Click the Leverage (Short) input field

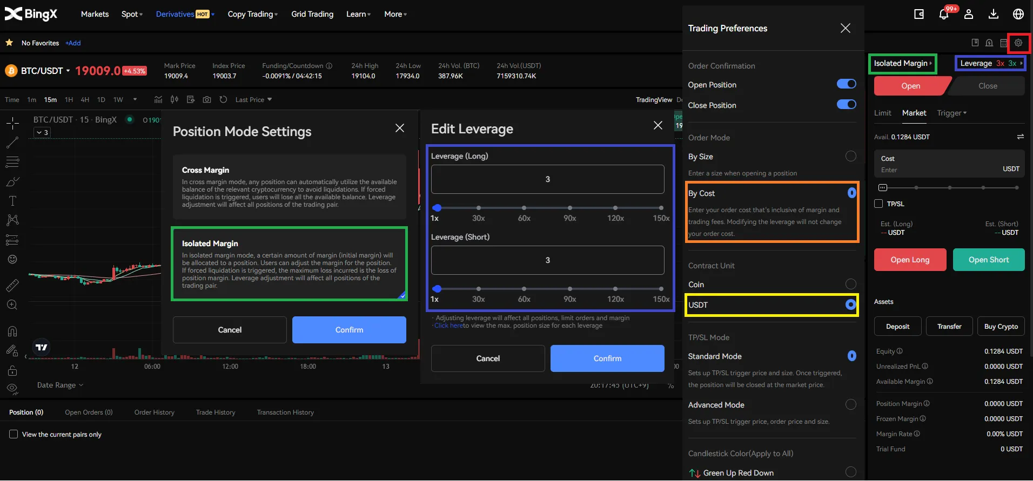(x=547, y=260)
